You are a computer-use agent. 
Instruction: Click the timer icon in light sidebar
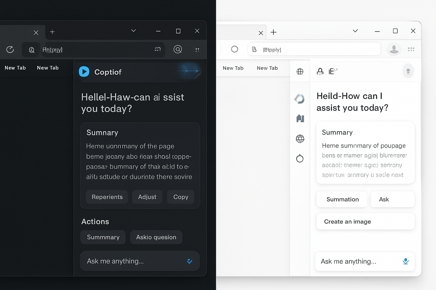[300, 158]
